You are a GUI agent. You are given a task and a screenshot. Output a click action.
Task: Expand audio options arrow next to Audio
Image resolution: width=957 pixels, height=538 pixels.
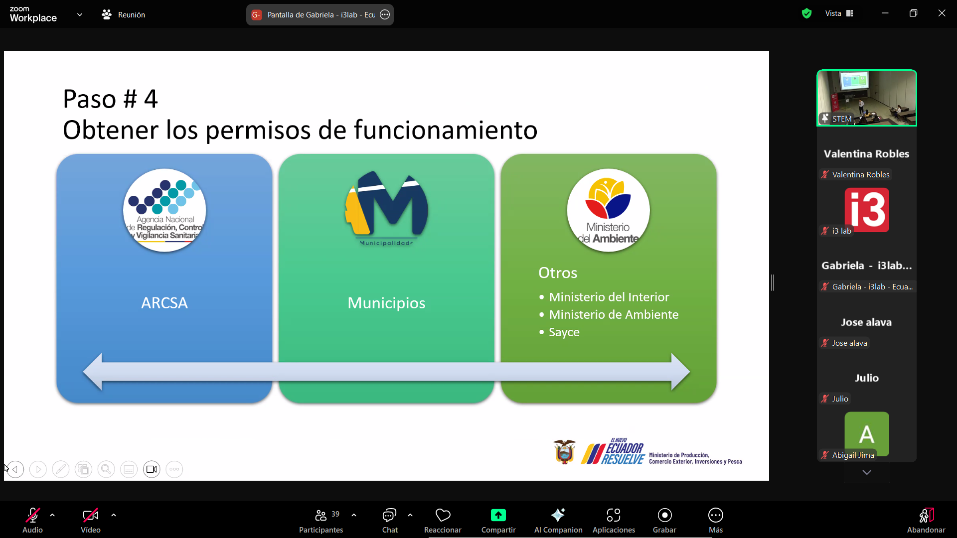click(52, 515)
